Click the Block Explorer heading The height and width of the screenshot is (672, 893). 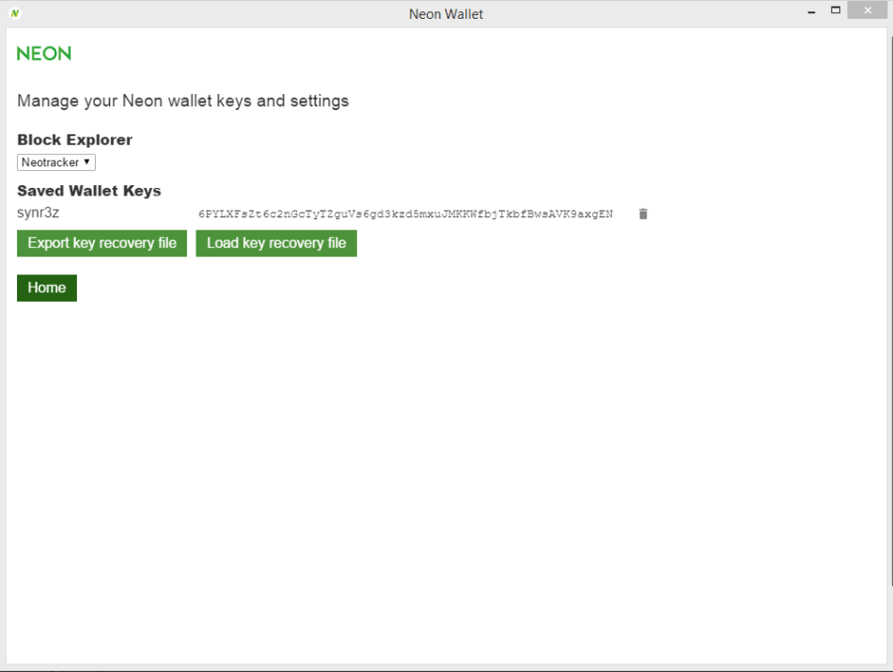click(74, 140)
